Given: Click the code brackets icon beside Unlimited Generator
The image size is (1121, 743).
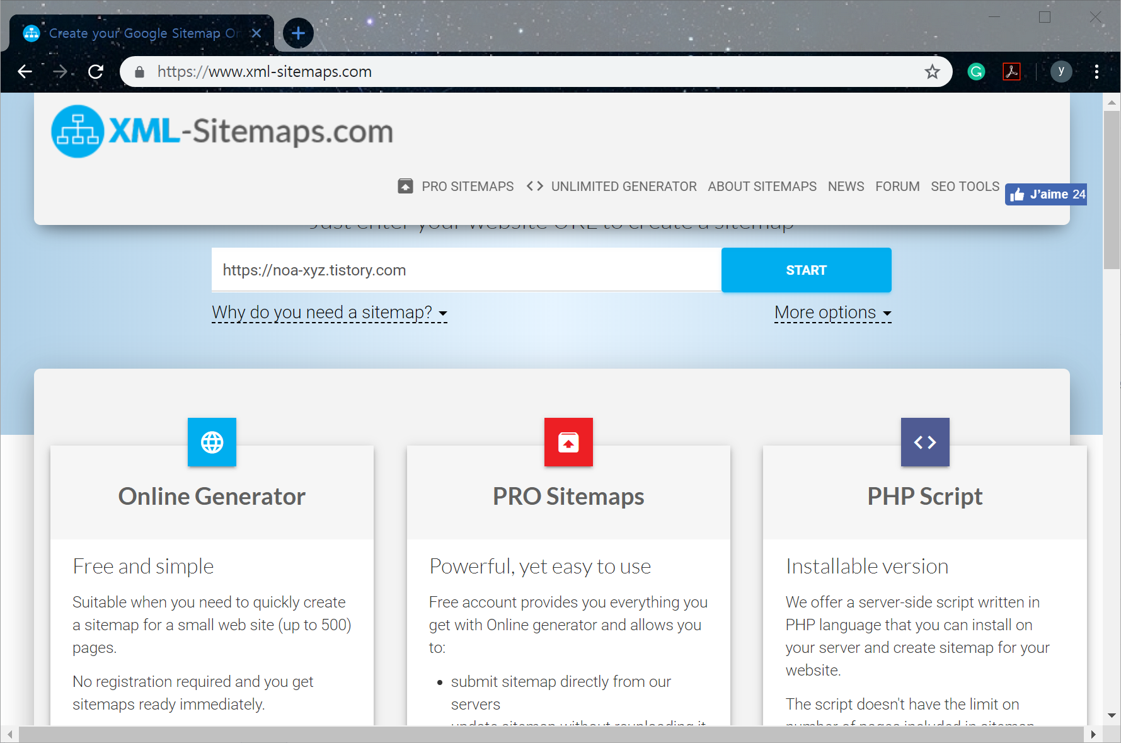Looking at the screenshot, I should (x=535, y=187).
